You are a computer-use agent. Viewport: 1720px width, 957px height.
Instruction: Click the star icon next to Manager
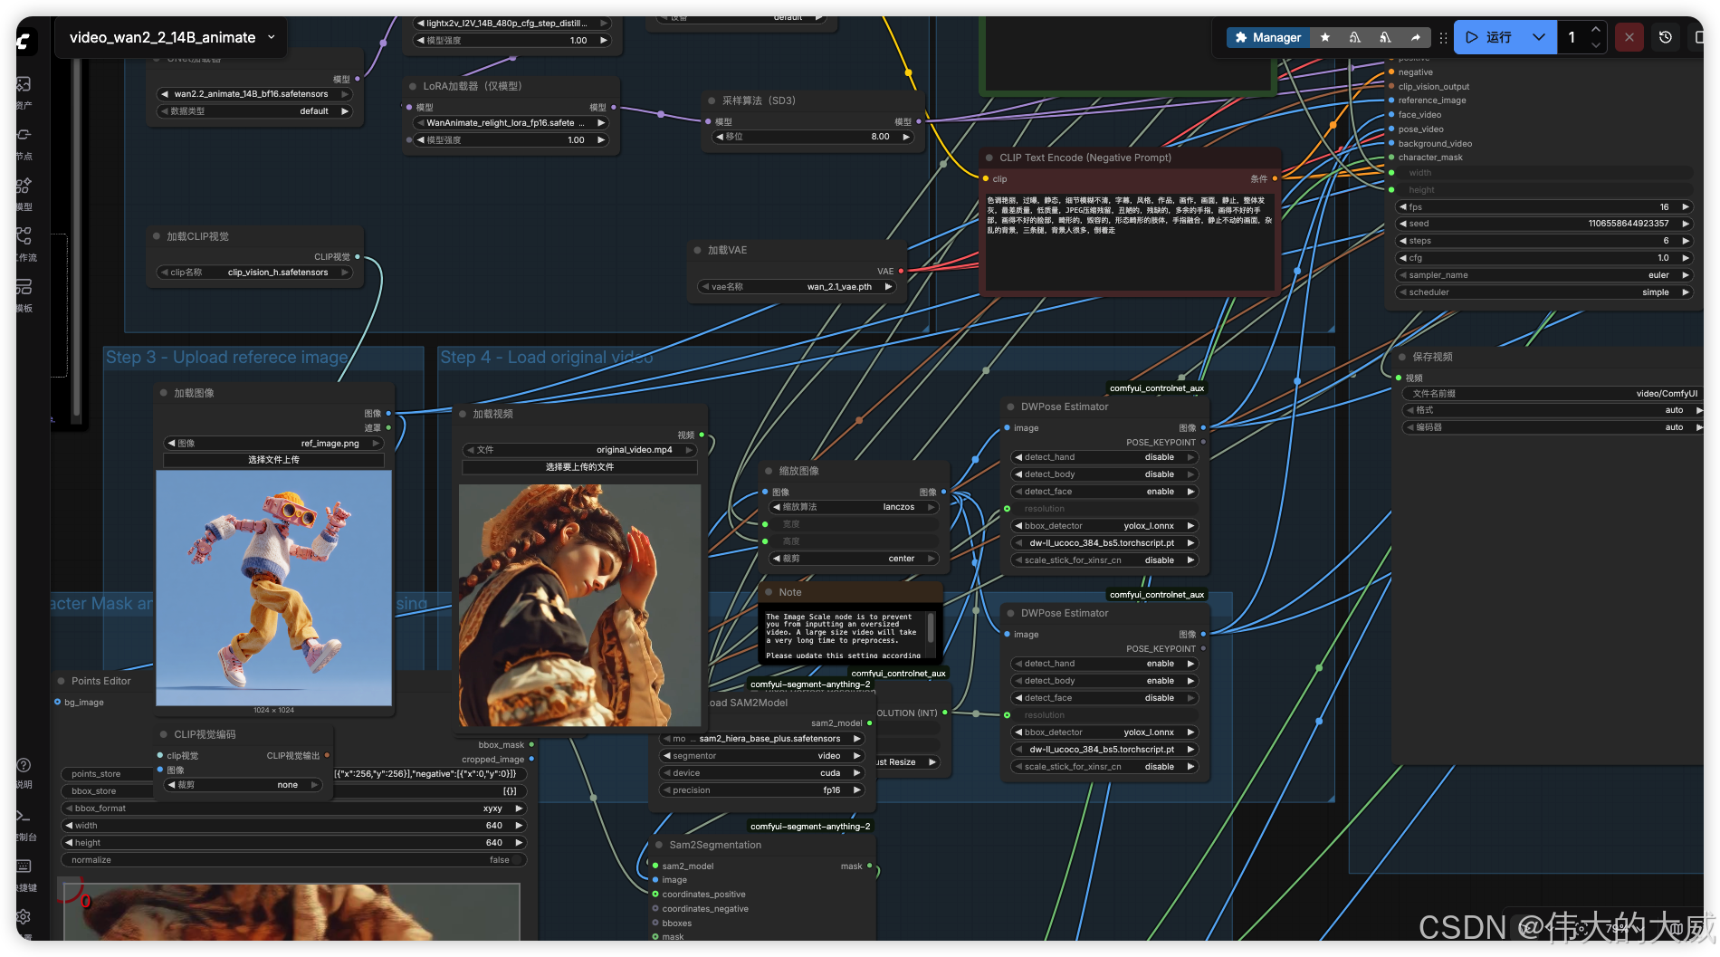click(1325, 37)
